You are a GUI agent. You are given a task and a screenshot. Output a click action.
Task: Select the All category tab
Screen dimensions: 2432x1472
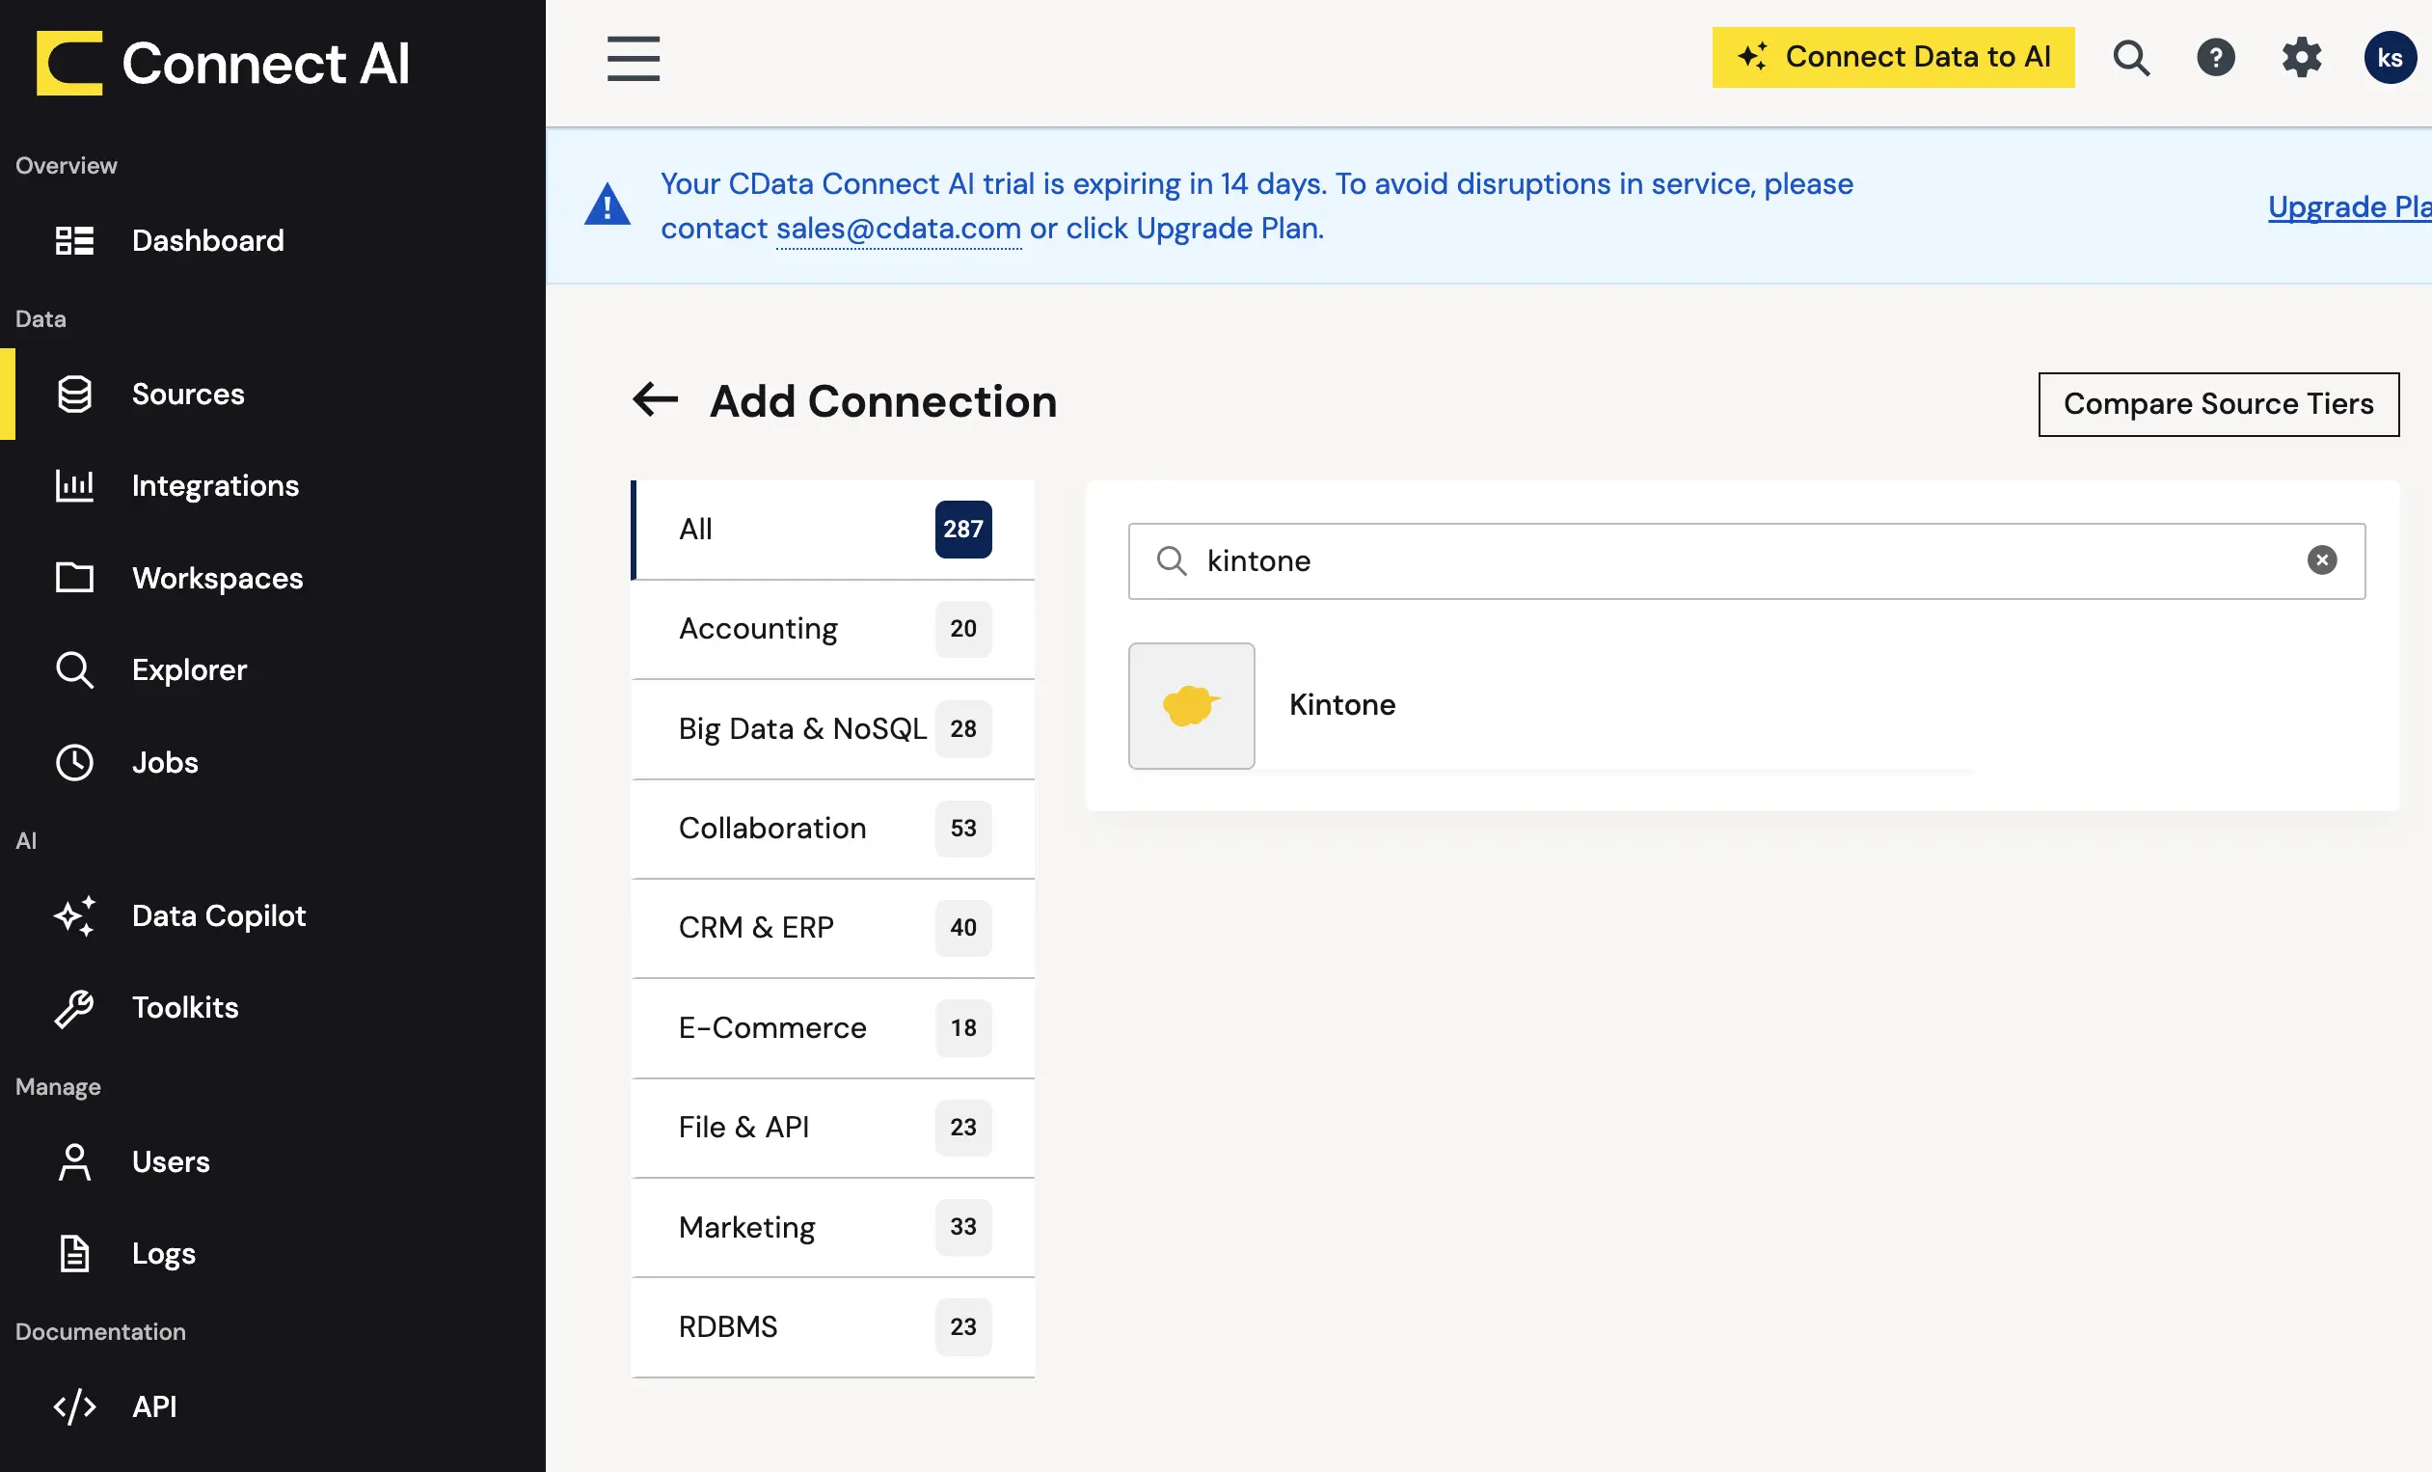[x=832, y=530]
